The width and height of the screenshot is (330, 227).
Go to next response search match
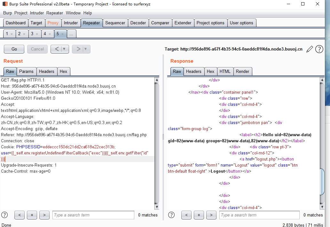pos(211,215)
